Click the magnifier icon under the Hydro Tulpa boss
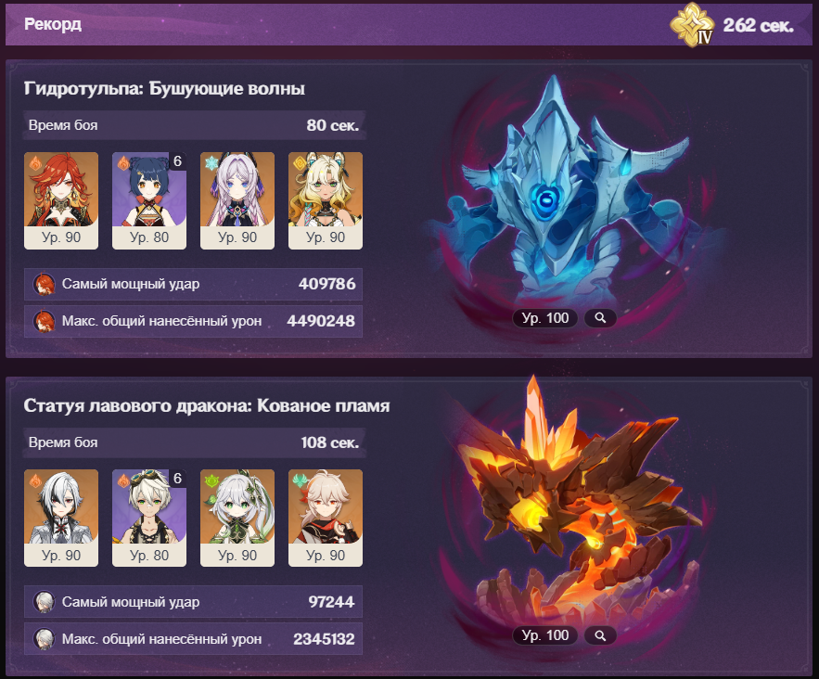 pyautogui.click(x=600, y=317)
